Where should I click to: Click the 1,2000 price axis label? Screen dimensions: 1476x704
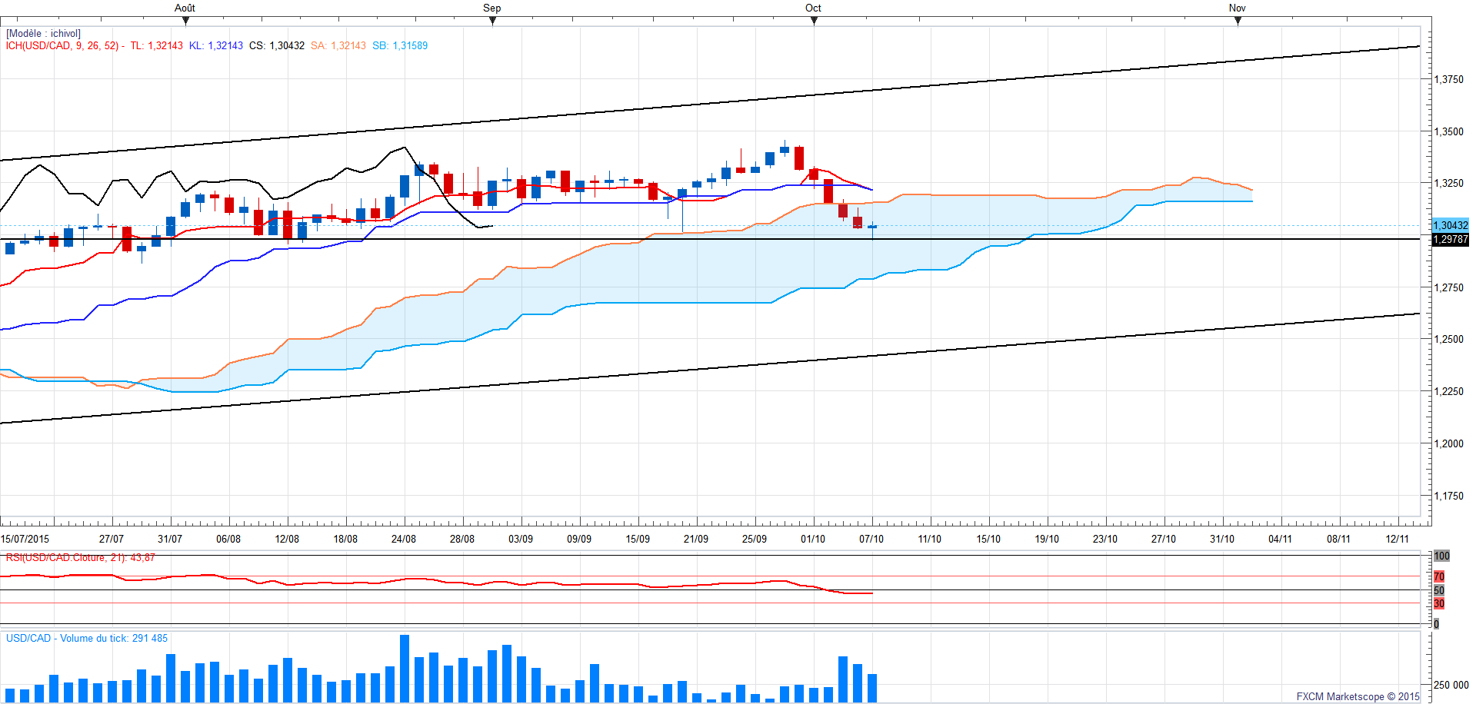coord(1449,443)
